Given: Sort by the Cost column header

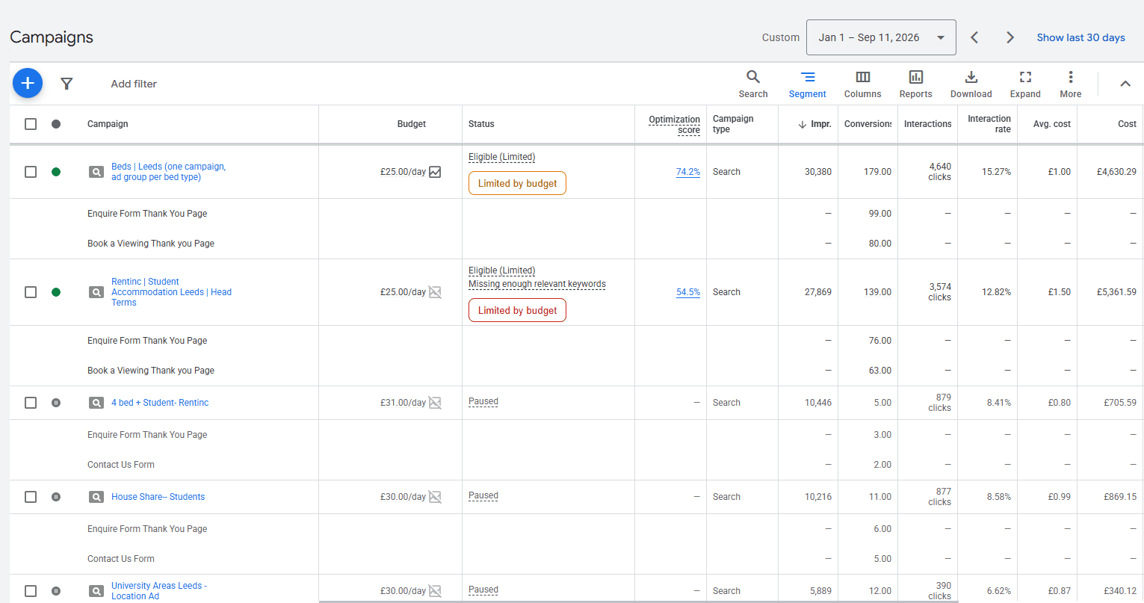Looking at the screenshot, I should (x=1127, y=124).
